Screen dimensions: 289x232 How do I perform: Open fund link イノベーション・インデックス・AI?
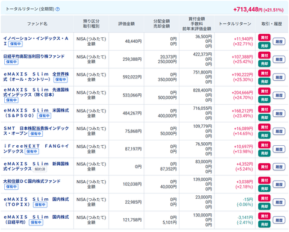point(36,41)
